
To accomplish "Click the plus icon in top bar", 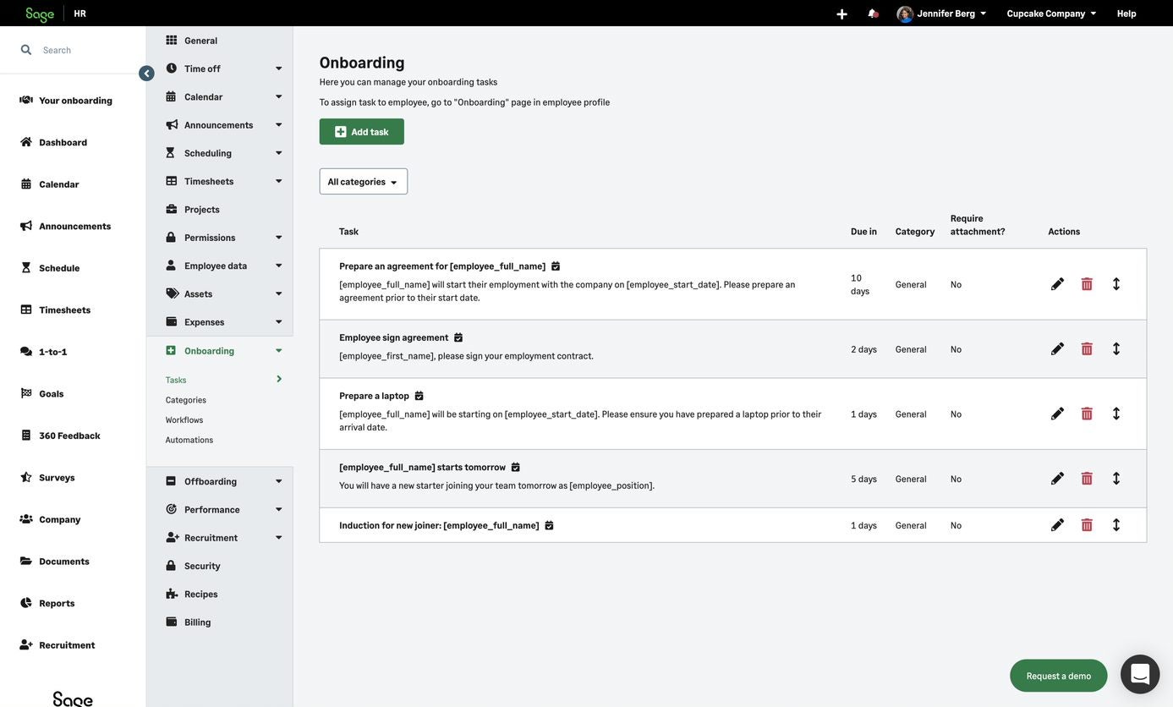I will (x=841, y=14).
